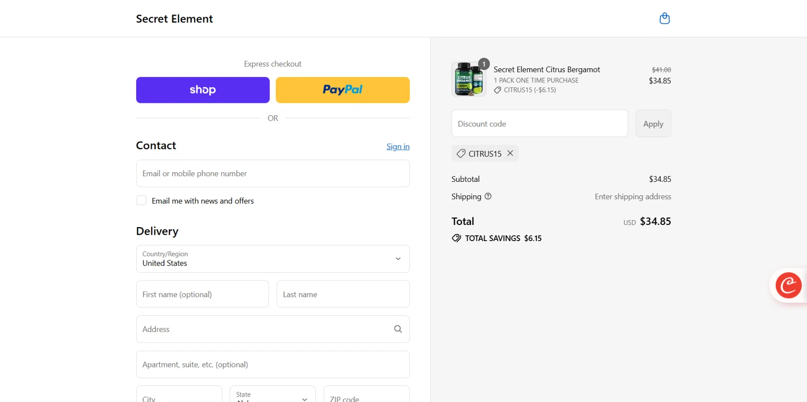Focus the Discount code field
807x402 pixels.
pyautogui.click(x=540, y=123)
